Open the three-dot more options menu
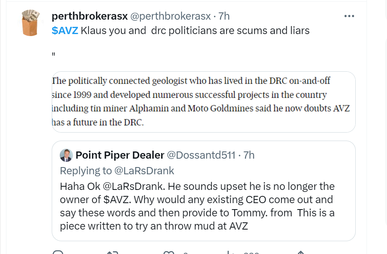The height and width of the screenshot is (254, 387). pos(349,16)
